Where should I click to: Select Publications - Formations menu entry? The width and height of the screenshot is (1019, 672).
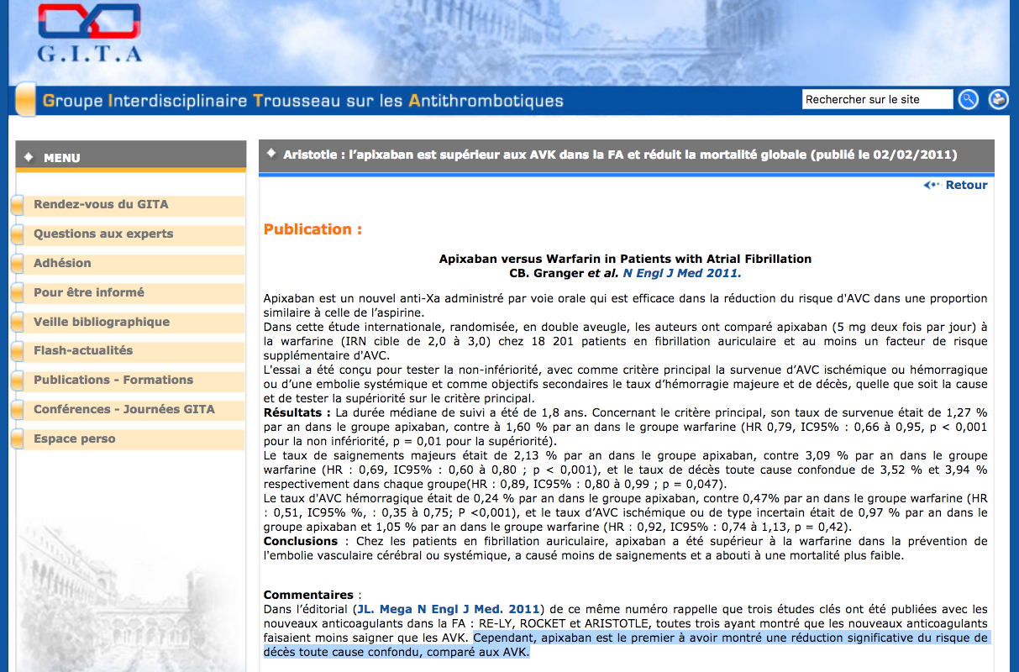[x=113, y=380]
